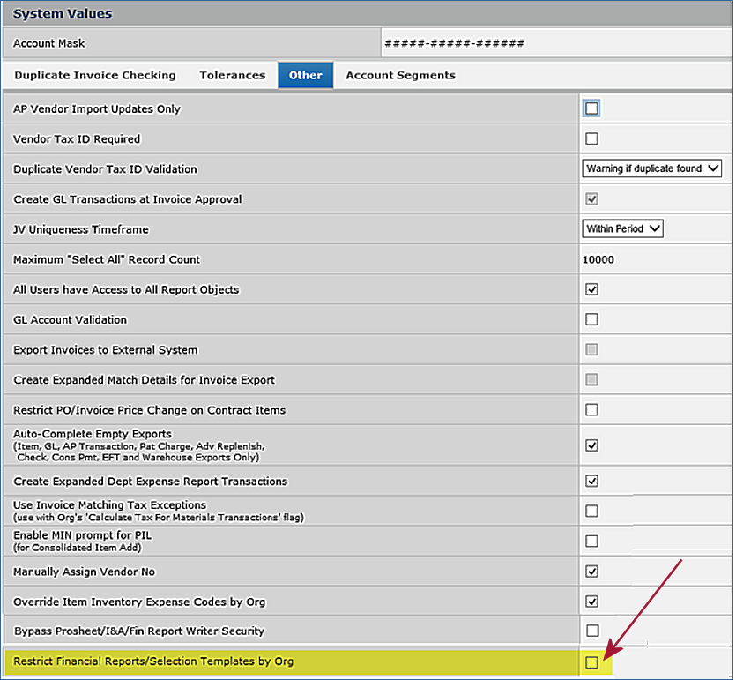This screenshot has width=736, height=680.
Task: Toggle Restrict PO/Invoice Price Change checkbox
Action: [591, 410]
